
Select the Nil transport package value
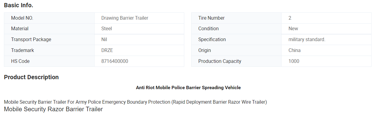[x=104, y=40]
